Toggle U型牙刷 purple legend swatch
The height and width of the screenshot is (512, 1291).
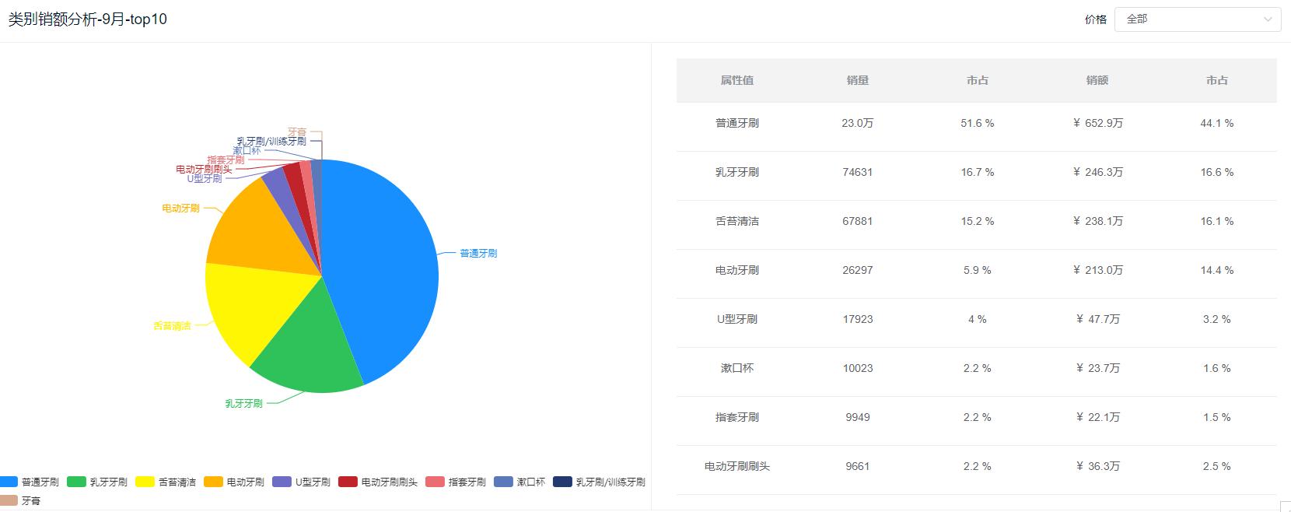(282, 482)
